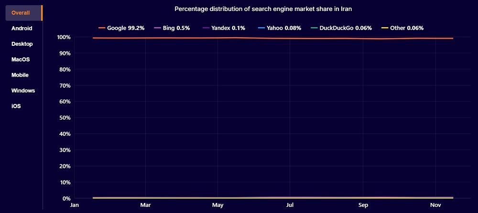Viewport: 478px width, 213px height.
Task: Toggle the Bing 0.5% legend entry
Action: [176, 28]
